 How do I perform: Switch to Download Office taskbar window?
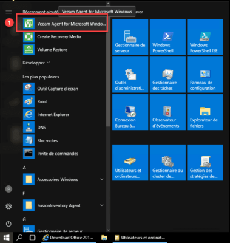(69, 238)
